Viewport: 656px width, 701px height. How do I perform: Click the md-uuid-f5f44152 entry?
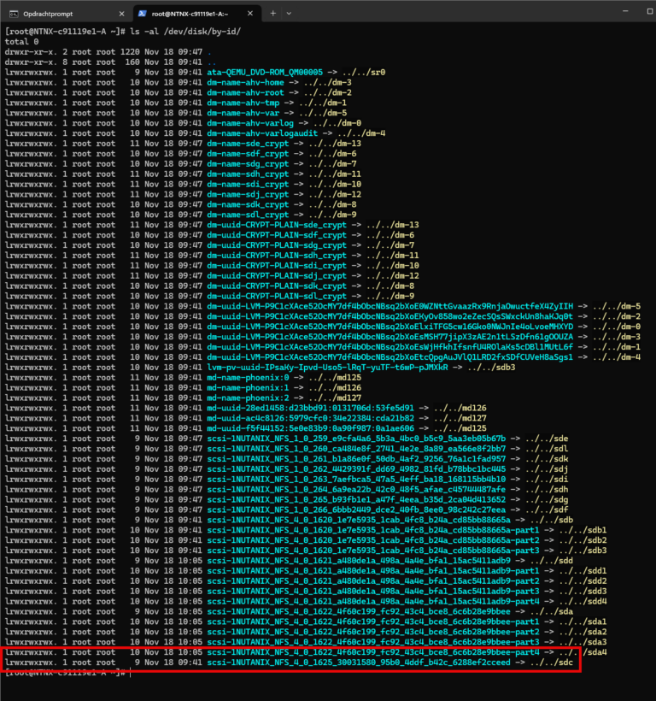[x=310, y=428]
